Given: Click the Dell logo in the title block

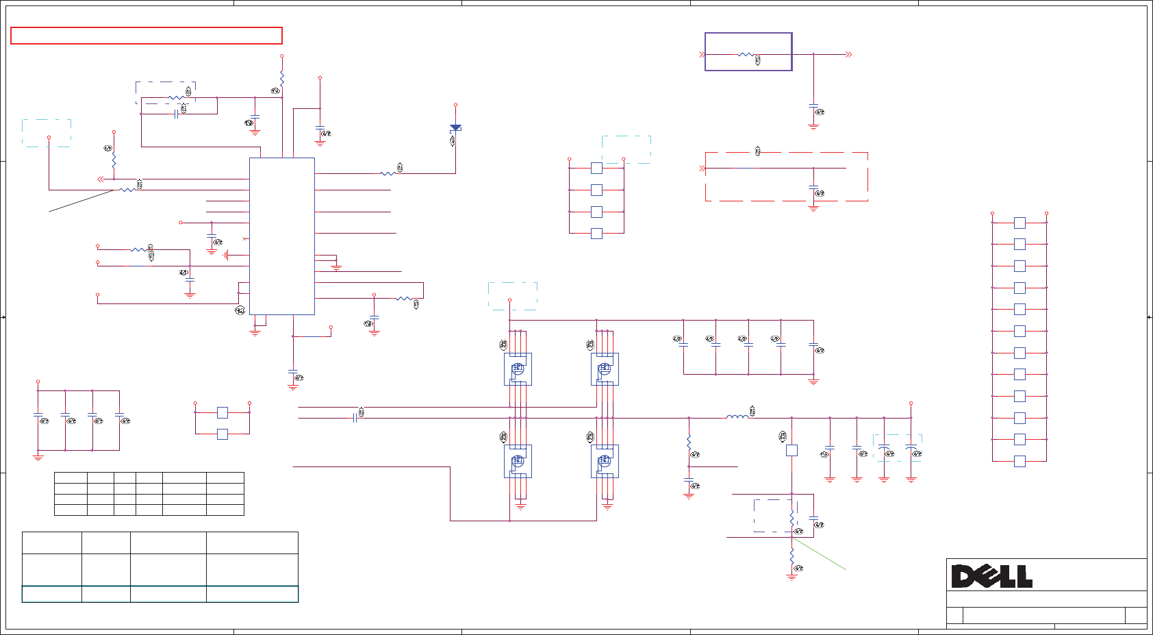Looking at the screenshot, I should 991,576.
